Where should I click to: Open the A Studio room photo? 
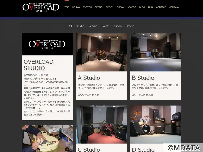click(x=101, y=52)
